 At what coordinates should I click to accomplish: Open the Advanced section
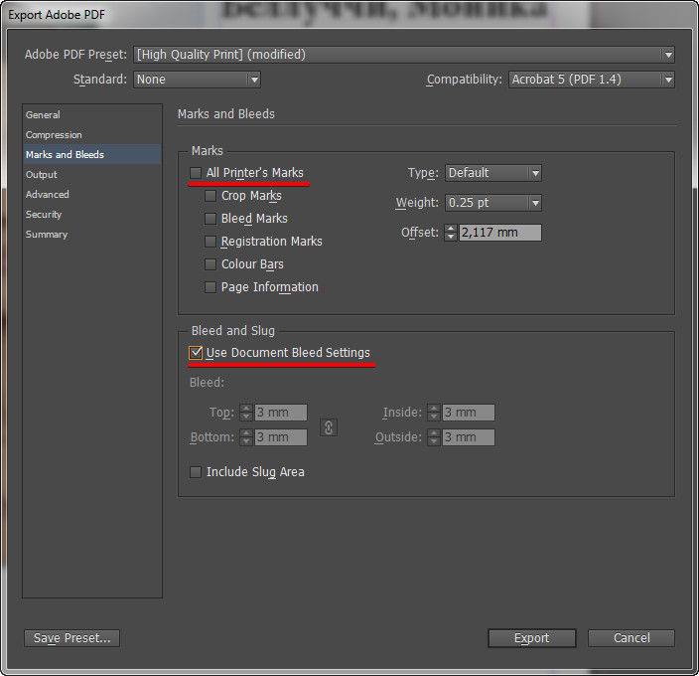[x=91, y=195]
